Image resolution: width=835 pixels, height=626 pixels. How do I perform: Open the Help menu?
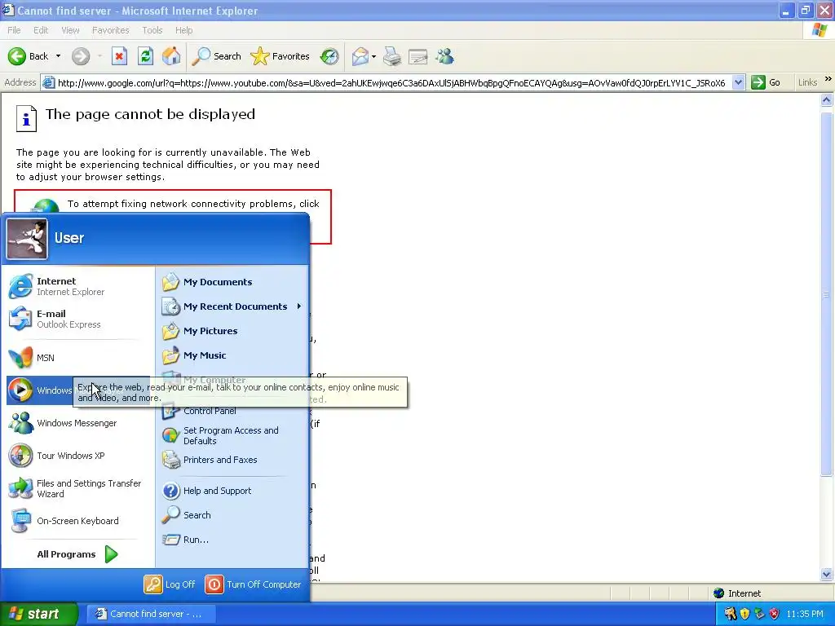tap(183, 30)
